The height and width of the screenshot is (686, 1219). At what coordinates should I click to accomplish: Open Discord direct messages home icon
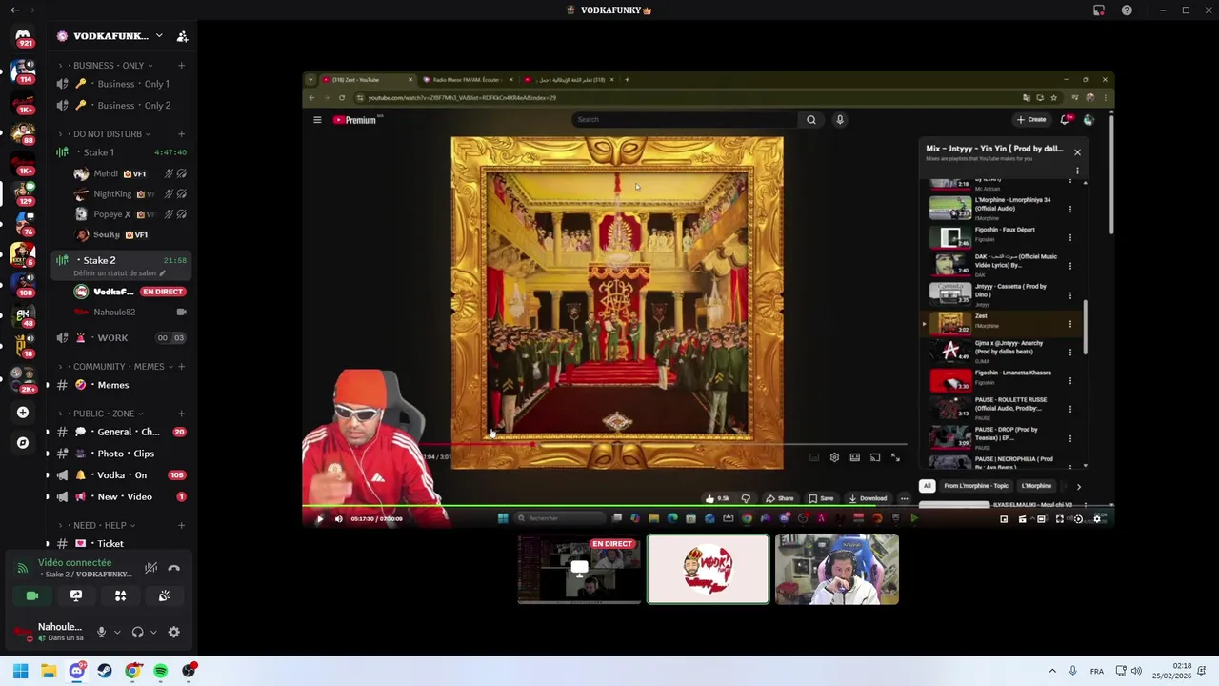click(23, 36)
